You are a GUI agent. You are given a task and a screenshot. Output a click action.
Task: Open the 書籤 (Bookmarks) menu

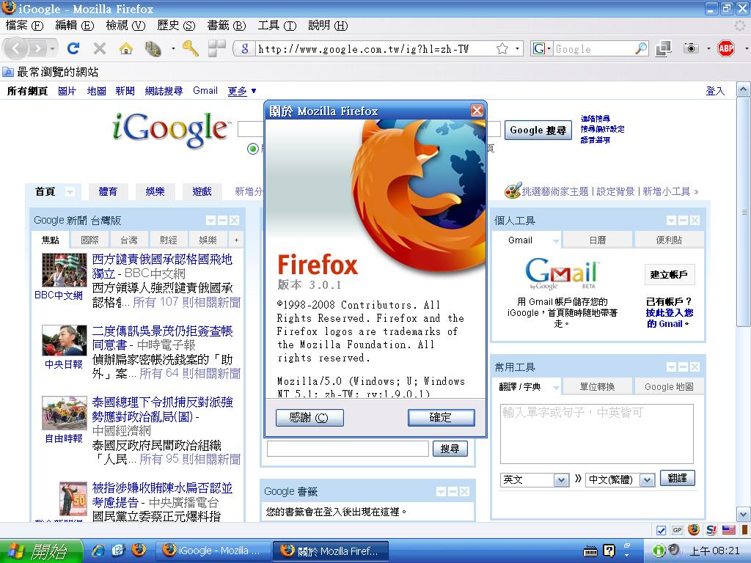pyautogui.click(x=227, y=25)
